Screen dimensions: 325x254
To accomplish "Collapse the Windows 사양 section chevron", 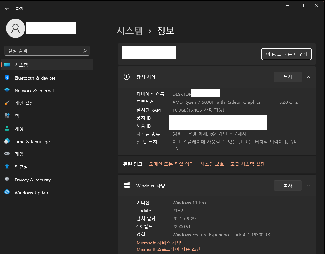I will click(308, 186).
